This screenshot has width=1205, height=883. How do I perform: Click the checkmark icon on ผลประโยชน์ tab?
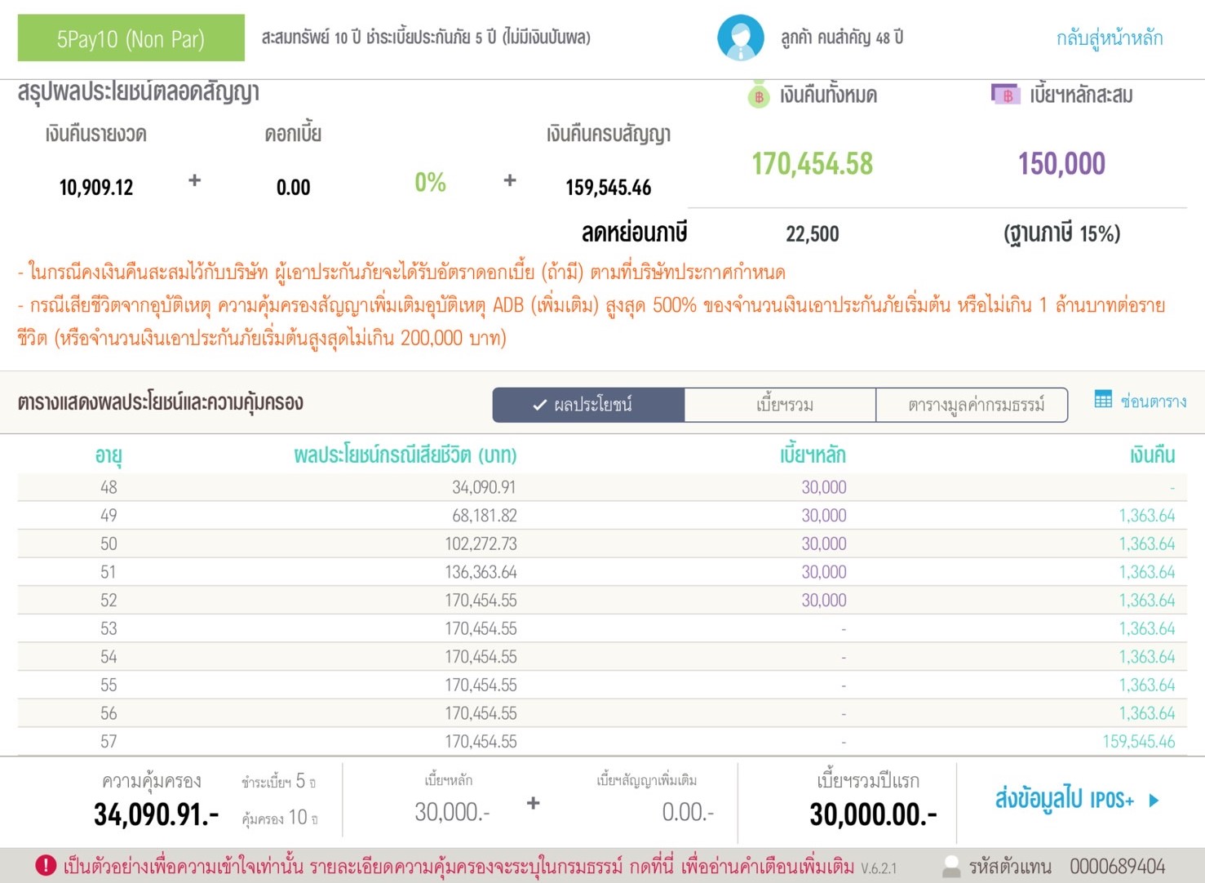538,404
